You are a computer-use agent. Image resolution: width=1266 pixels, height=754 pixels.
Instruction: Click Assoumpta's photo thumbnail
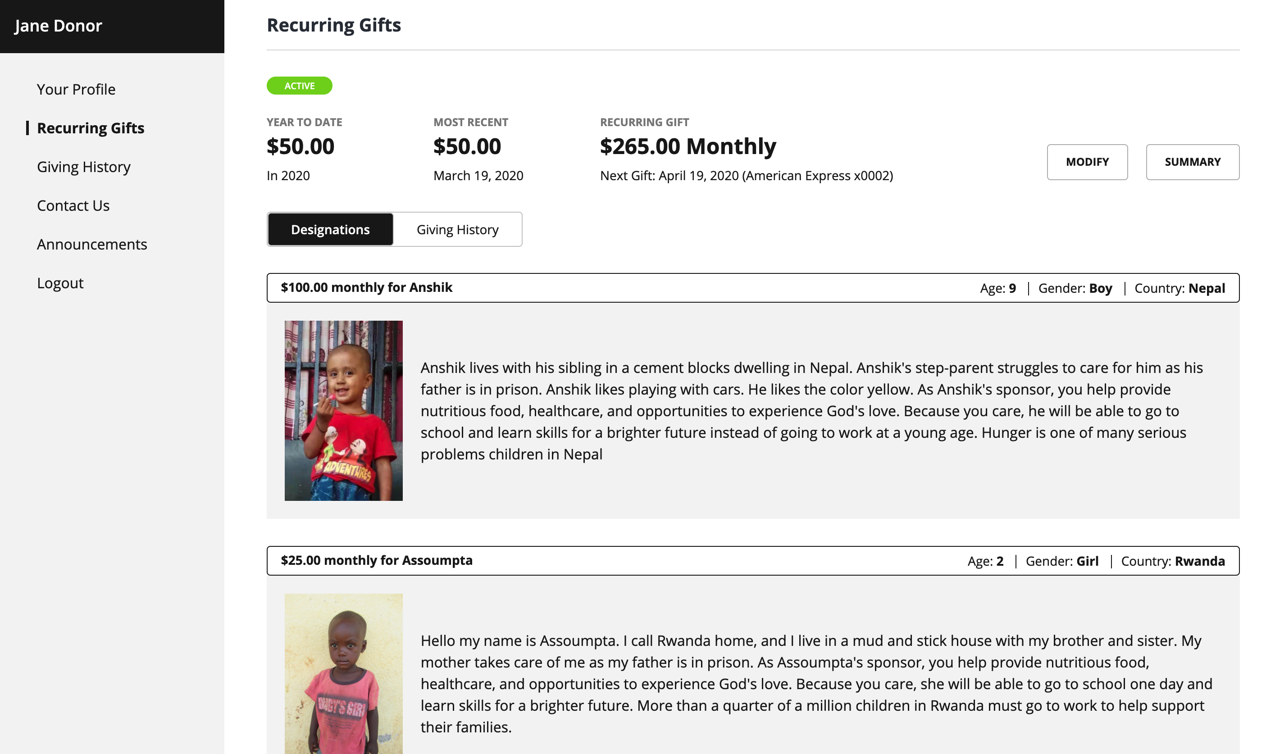[344, 673]
